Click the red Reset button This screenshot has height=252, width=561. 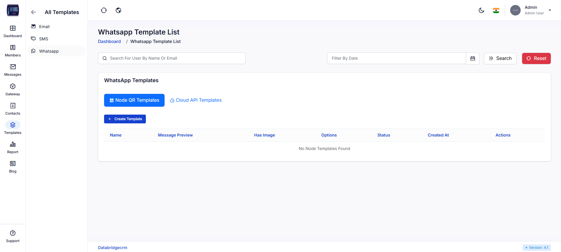click(x=536, y=58)
